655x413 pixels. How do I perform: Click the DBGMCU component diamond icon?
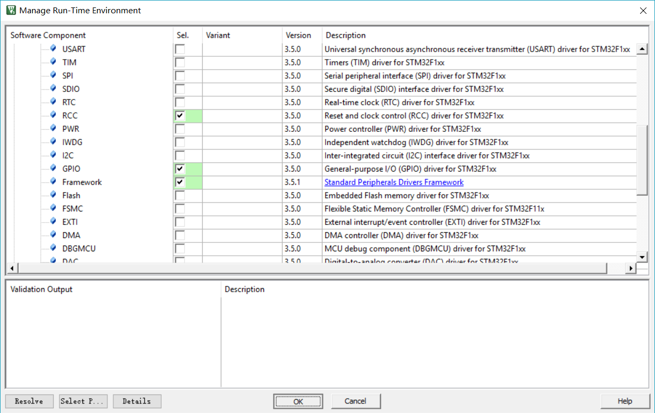tap(53, 248)
